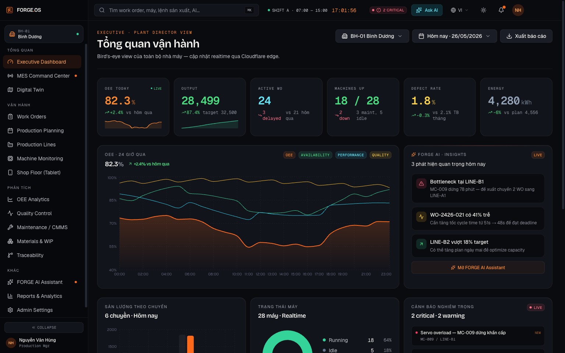Viewport: 565px width, 353px height.
Task: Open Reports & Analytics
Action: [x=42, y=296]
